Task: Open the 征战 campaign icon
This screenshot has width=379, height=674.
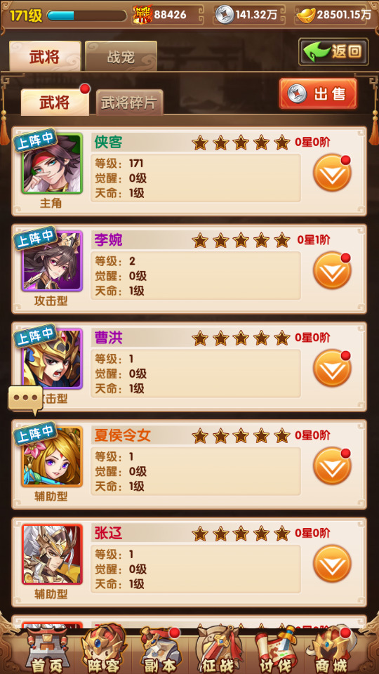Action: tap(218, 650)
